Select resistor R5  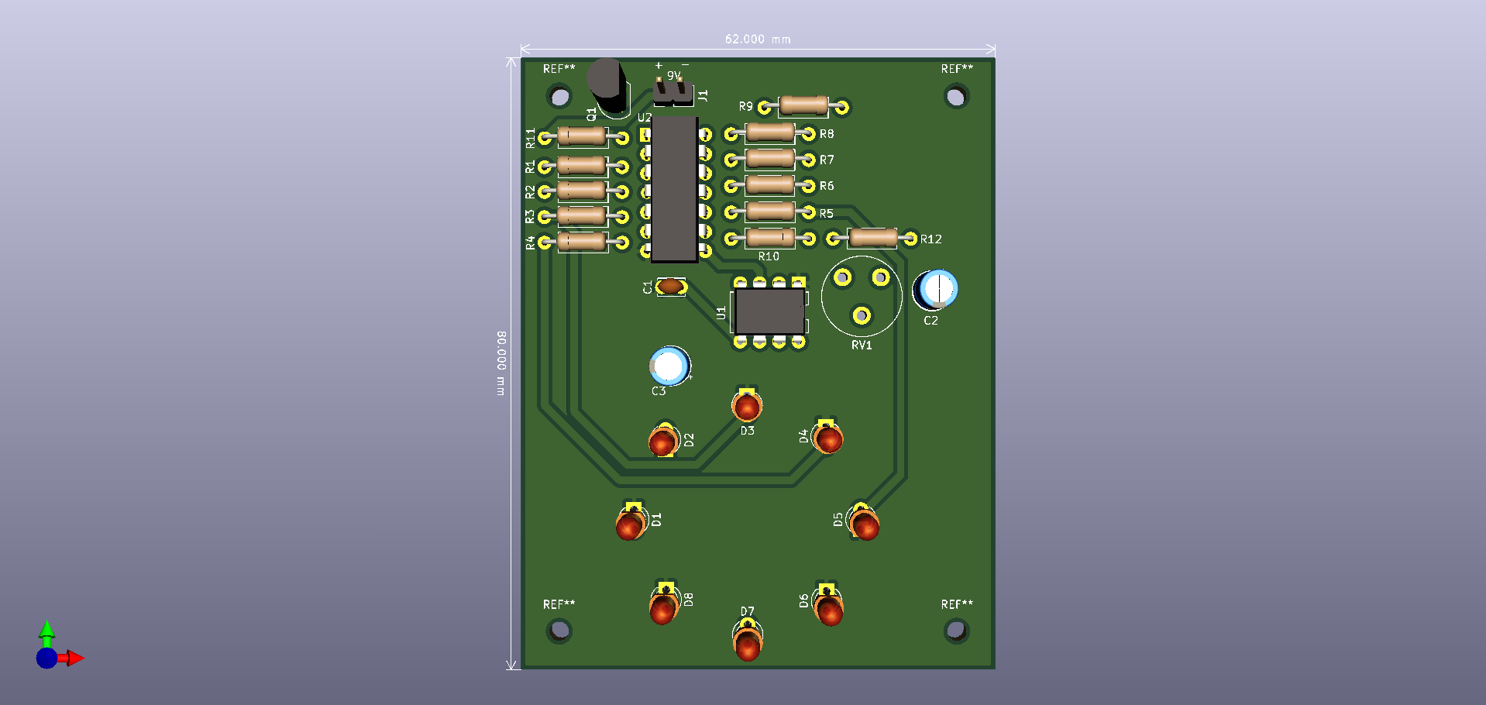click(x=770, y=211)
